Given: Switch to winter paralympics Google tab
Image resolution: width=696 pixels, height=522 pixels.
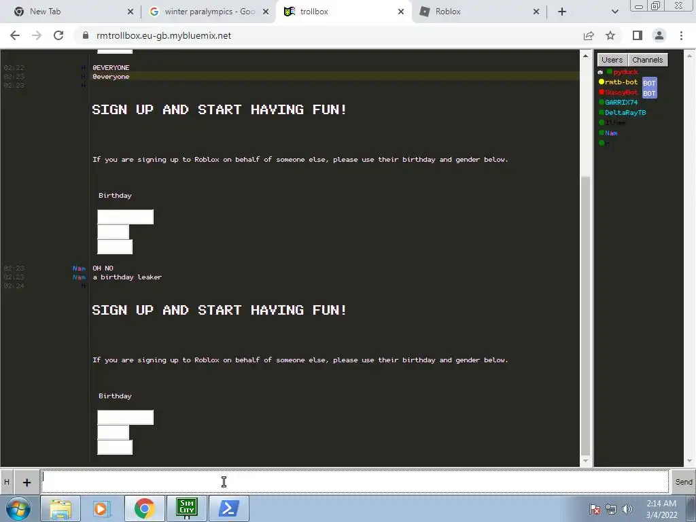Looking at the screenshot, I should click(x=209, y=12).
